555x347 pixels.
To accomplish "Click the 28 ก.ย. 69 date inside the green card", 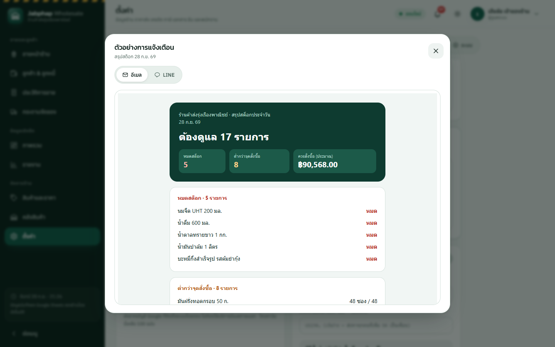I will 190,122.
